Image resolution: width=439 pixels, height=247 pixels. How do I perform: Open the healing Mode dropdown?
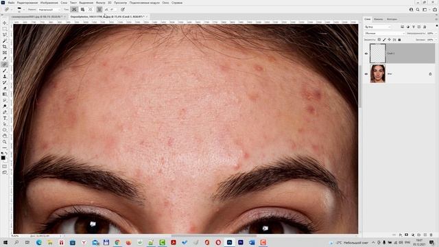point(49,10)
